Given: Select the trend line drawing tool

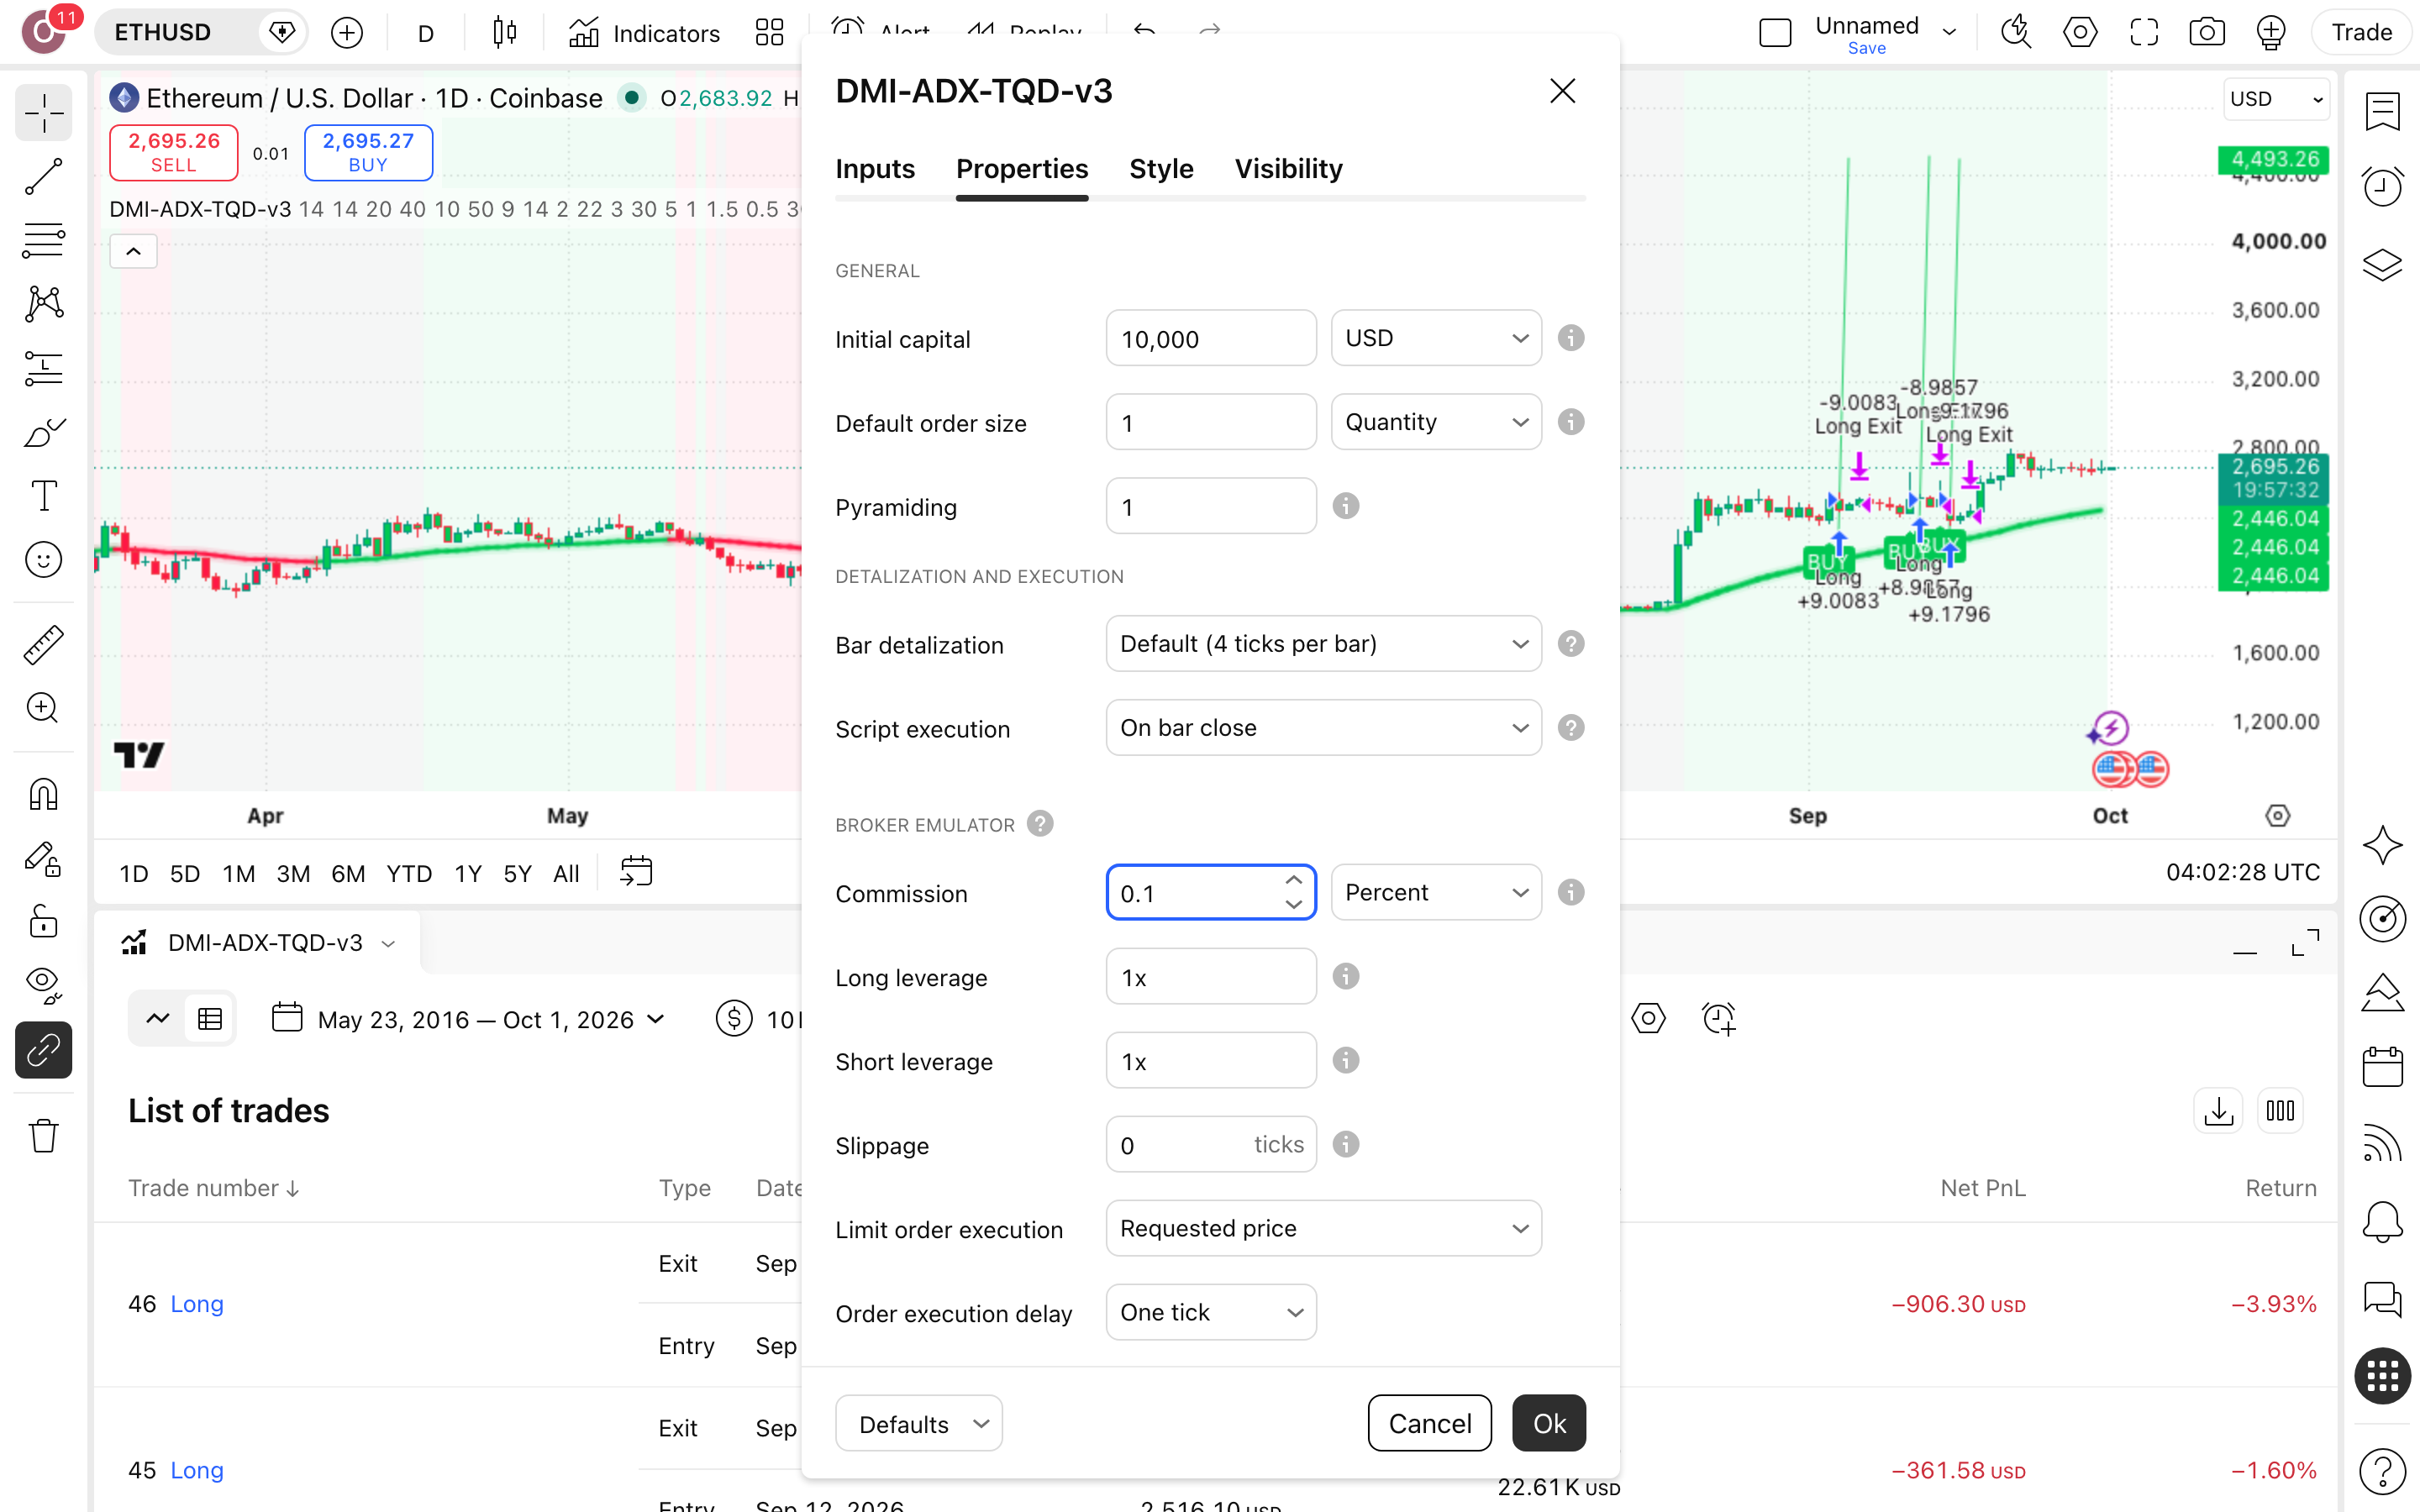Looking at the screenshot, I should [x=43, y=176].
